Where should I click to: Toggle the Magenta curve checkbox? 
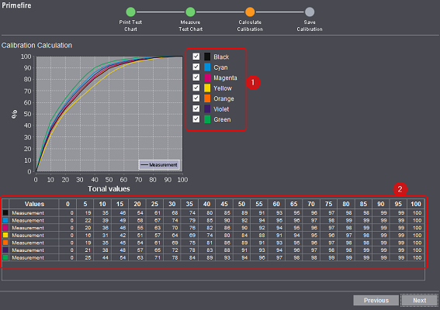196,77
